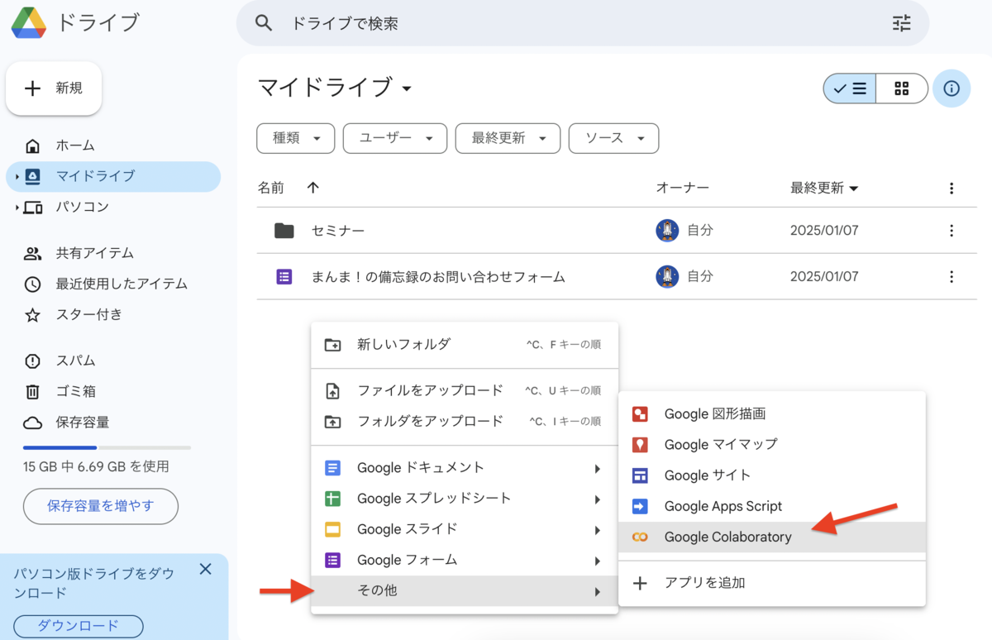The height and width of the screenshot is (640, 992).
Task: Switch to list layout view
Action: click(850, 88)
